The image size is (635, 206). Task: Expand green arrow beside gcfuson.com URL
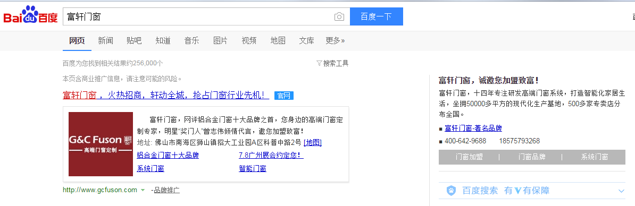pyautogui.click(x=143, y=190)
